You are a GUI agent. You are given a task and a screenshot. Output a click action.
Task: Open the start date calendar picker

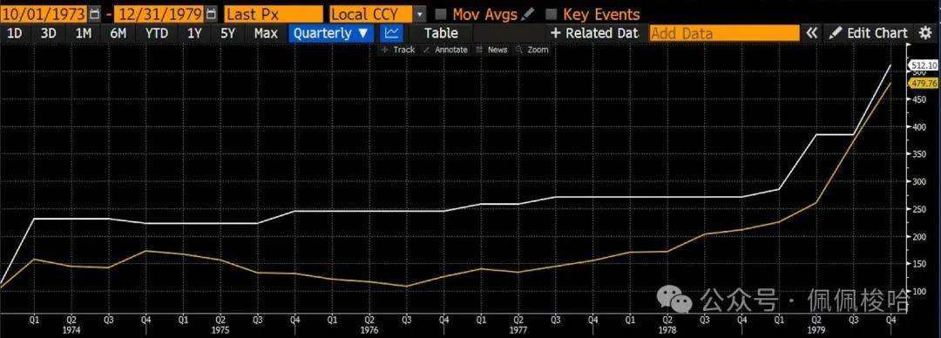tap(95, 14)
